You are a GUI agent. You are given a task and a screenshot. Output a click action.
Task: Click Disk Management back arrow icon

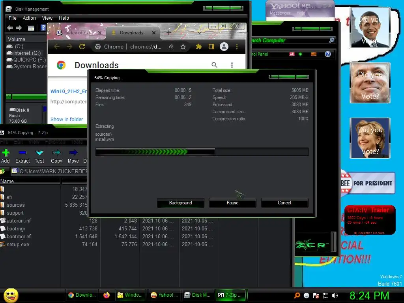(10, 28)
